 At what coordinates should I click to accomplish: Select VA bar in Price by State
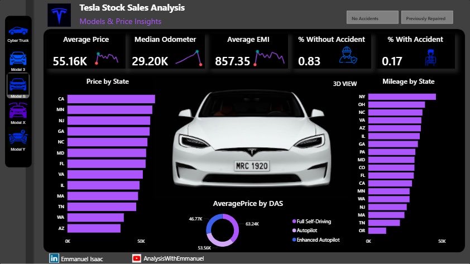[x=105, y=174]
